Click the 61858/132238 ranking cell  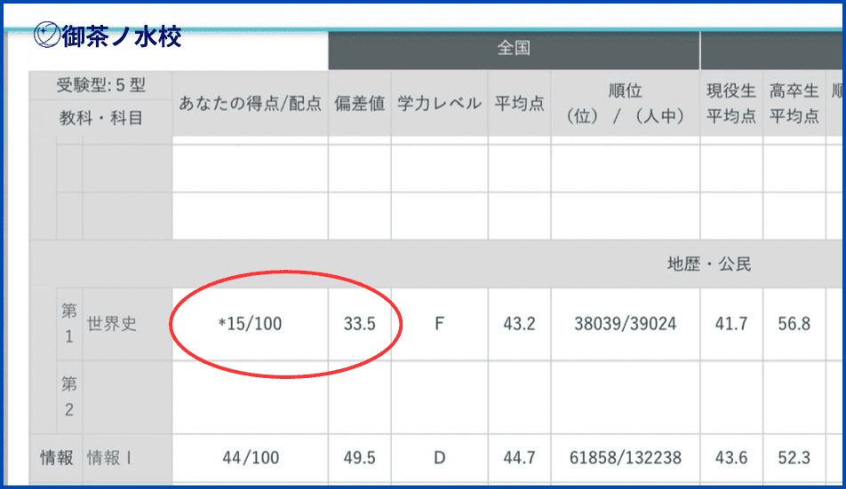(625, 458)
